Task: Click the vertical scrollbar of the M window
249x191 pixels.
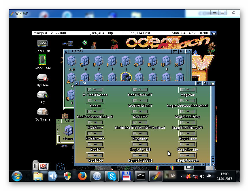Action: [x=213, y=121]
